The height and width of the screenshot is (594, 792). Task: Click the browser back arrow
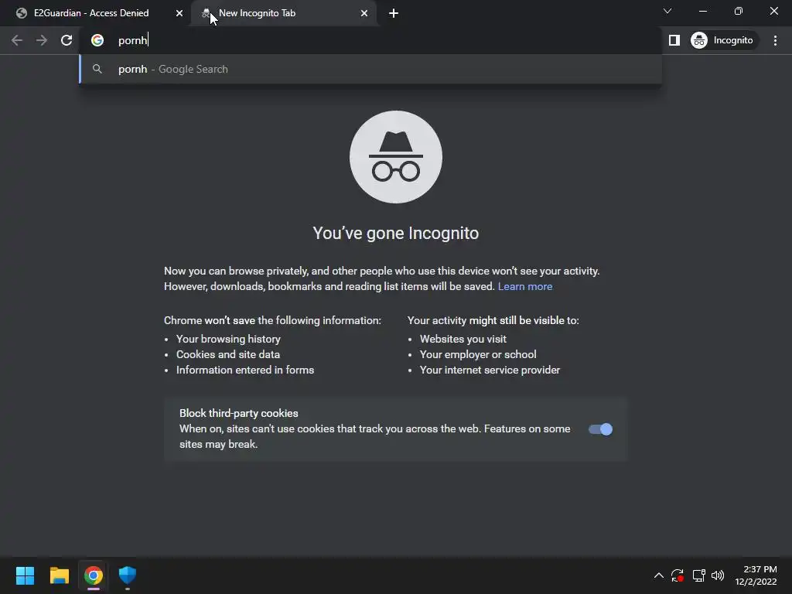17,40
